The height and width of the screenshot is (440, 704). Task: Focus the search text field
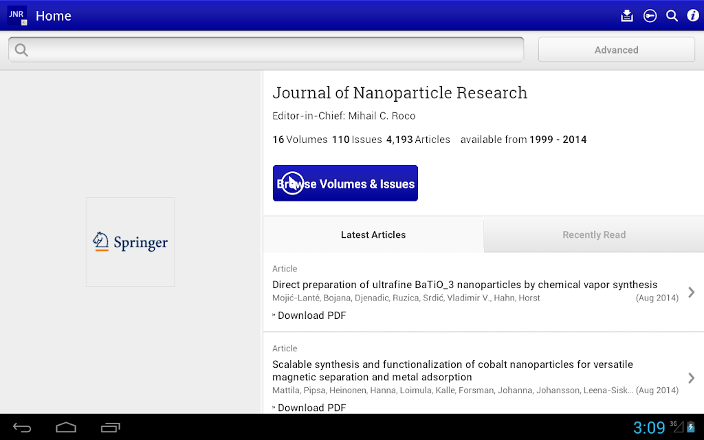[x=266, y=49]
